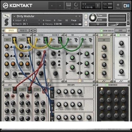
Task: Click the Delay FEEDBACK knob
Action: [104, 56]
